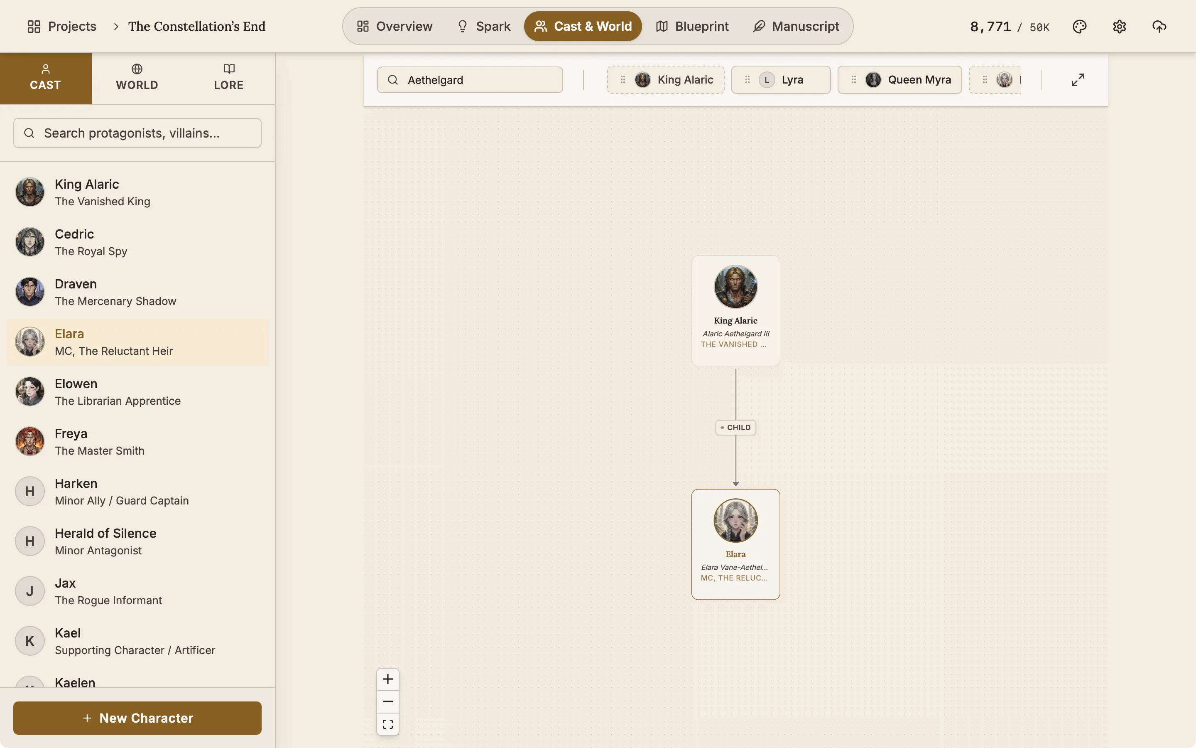This screenshot has width=1196, height=748.
Task: Click Kael's initial avatar in list
Action: (29, 641)
